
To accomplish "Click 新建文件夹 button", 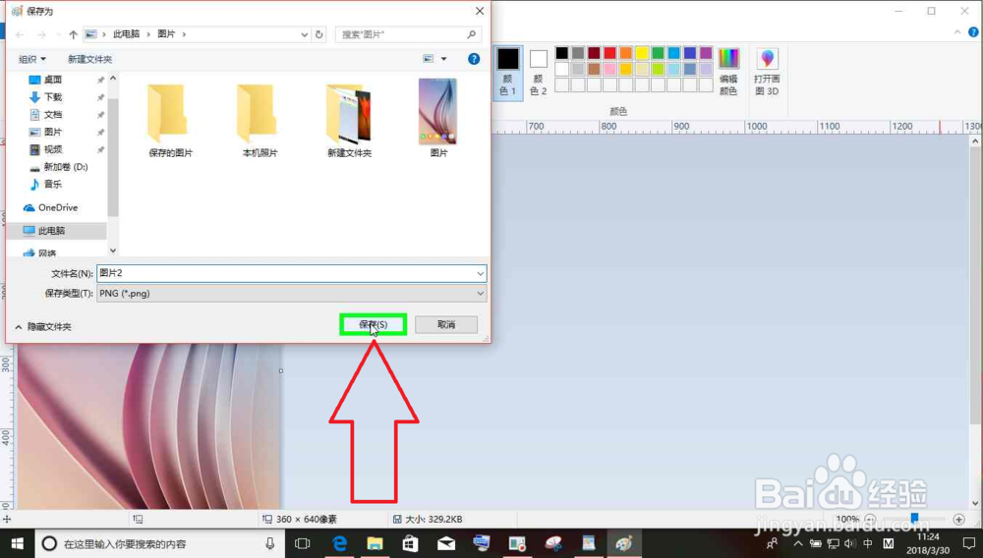I will pyautogui.click(x=89, y=59).
